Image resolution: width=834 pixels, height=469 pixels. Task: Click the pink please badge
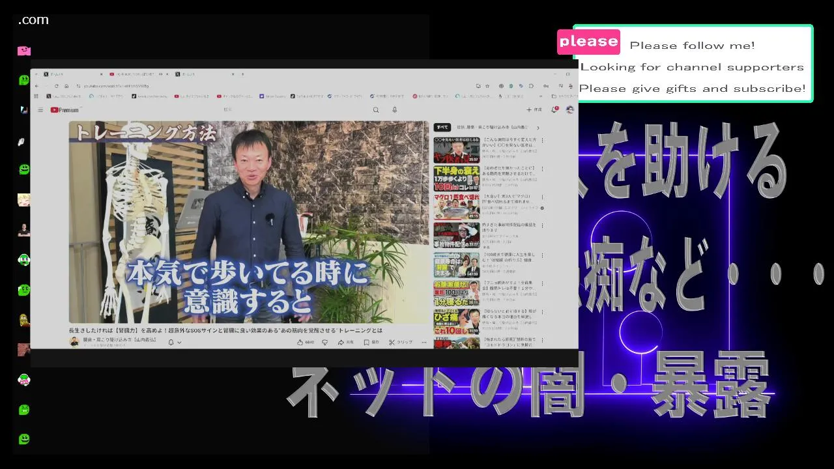(588, 42)
